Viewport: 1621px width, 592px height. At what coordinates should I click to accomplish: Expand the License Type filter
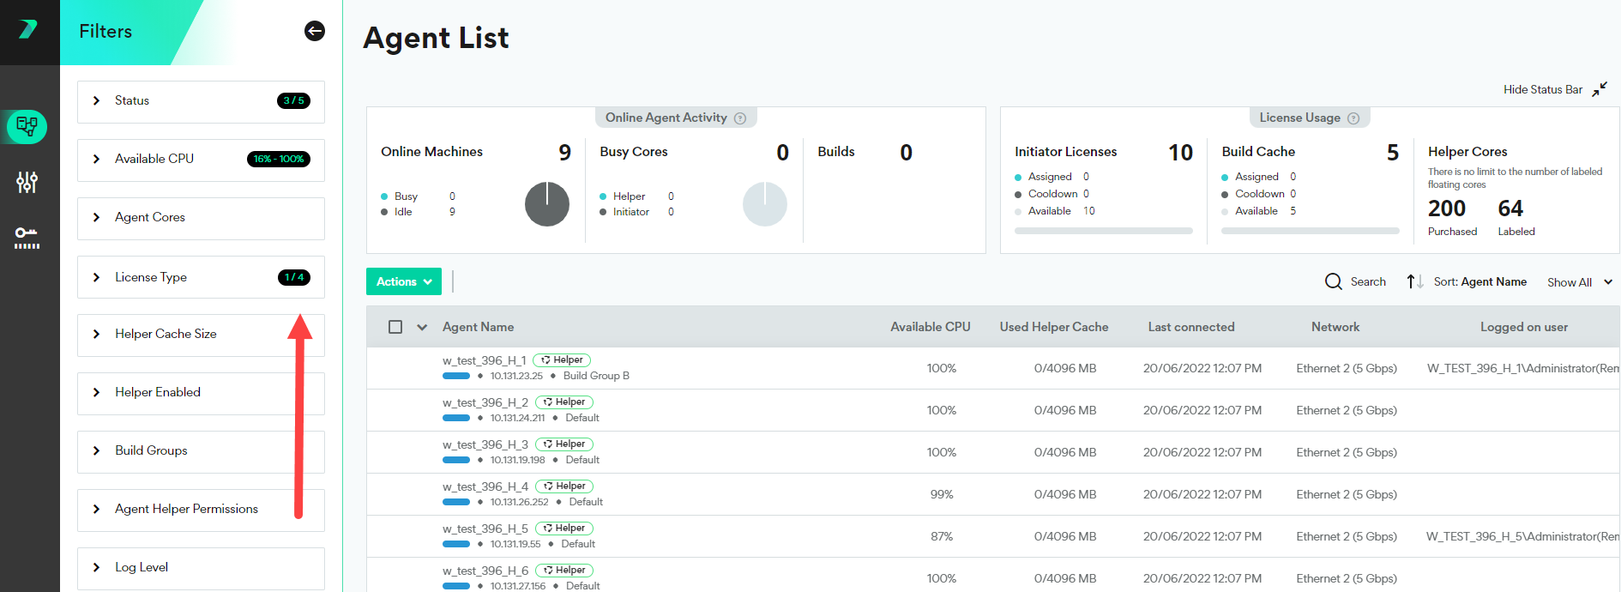coord(97,277)
